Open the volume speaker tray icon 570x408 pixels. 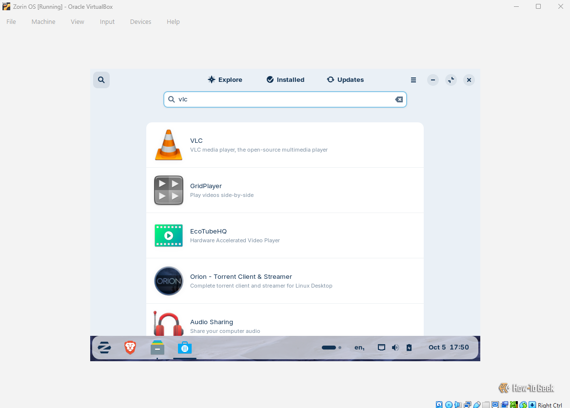click(x=395, y=348)
